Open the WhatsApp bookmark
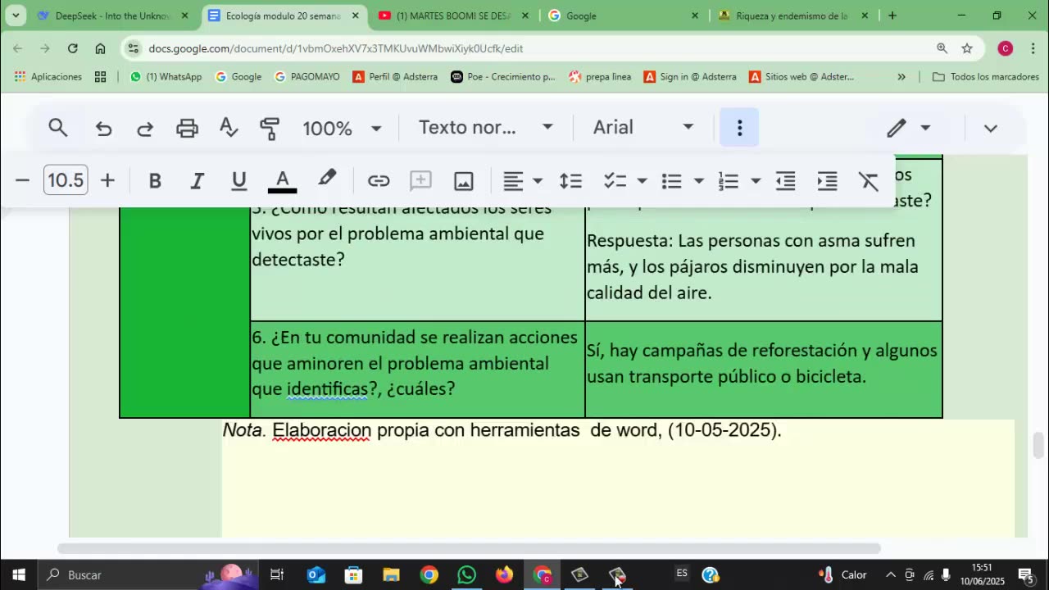Screen dimensions: 1049x590 click(x=166, y=77)
